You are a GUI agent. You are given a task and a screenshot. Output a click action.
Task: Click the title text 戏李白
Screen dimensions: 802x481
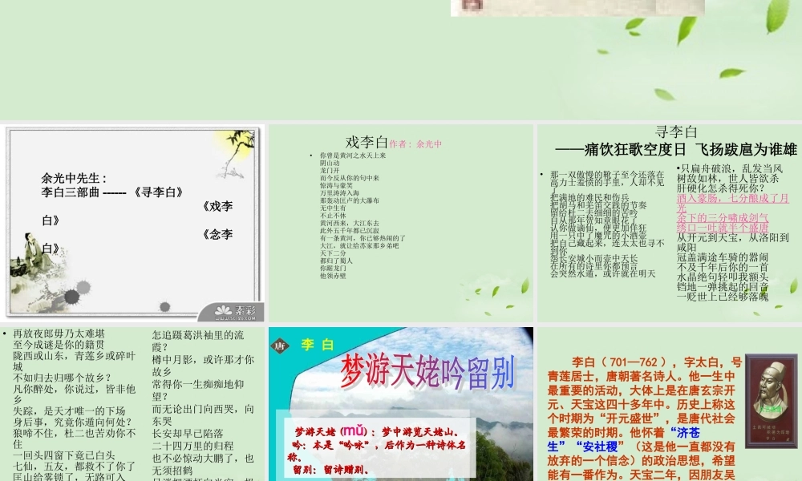point(367,142)
